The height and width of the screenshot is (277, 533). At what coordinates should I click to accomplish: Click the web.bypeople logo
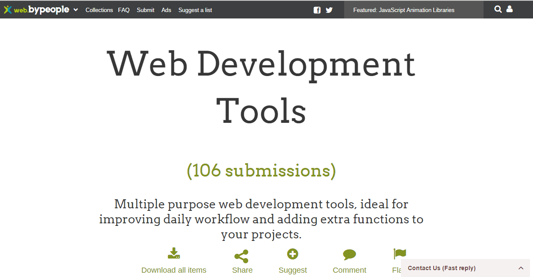point(37,10)
